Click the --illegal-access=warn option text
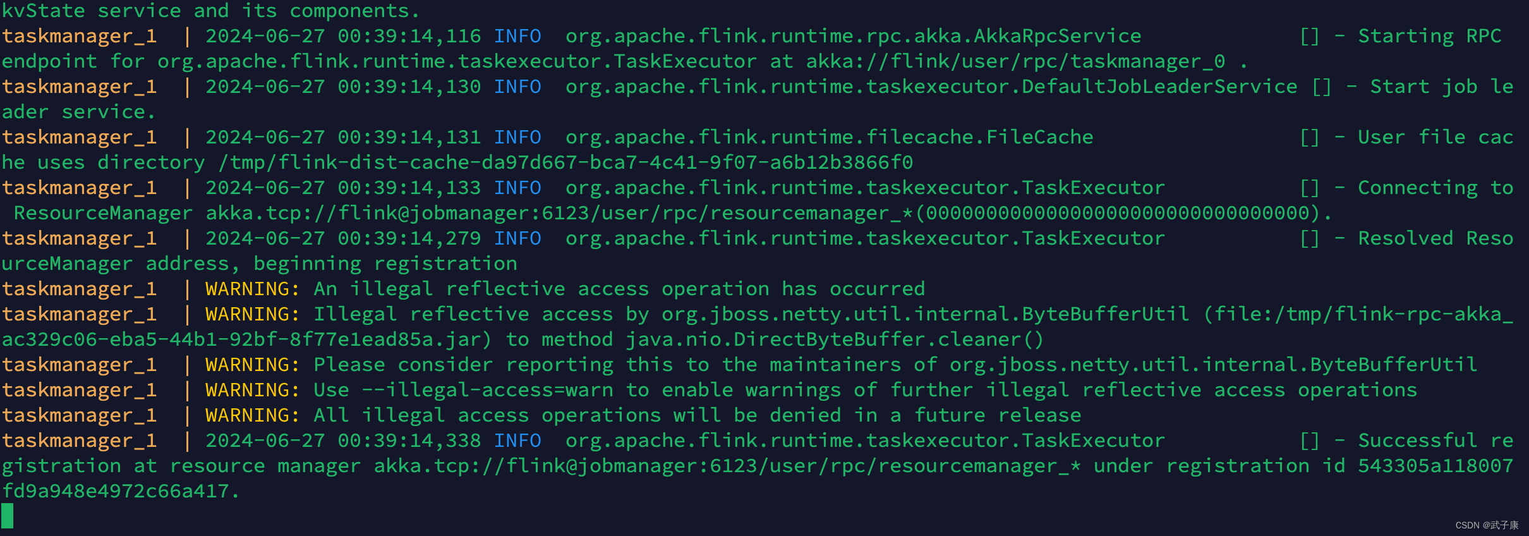1529x536 pixels. pos(487,390)
